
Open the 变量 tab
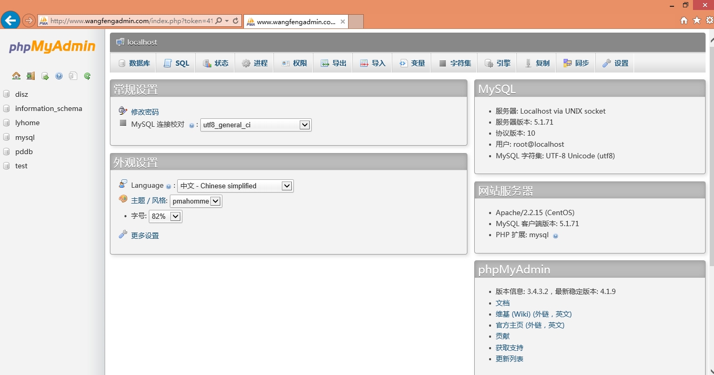click(412, 63)
